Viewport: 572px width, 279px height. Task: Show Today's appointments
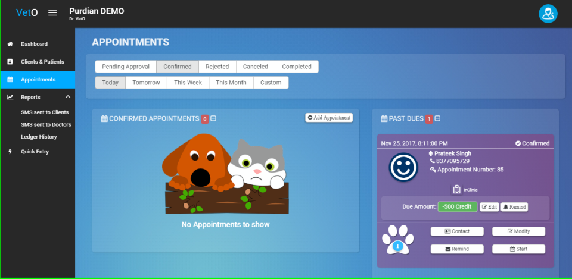(x=110, y=83)
